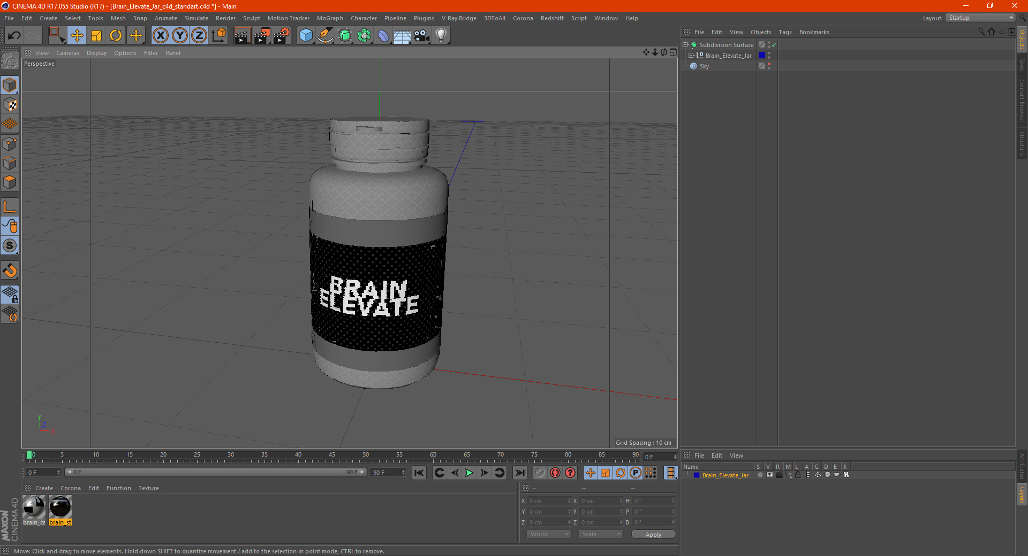Image resolution: width=1028 pixels, height=556 pixels.
Task: Select the brain_st material thumbnail
Action: click(60, 511)
